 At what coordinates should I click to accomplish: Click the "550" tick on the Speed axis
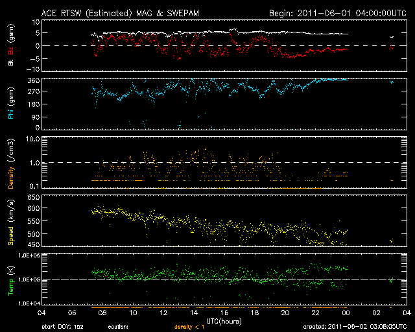click(x=34, y=221)
